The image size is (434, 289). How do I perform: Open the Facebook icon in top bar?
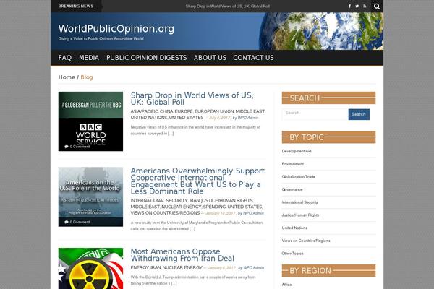click(x=349, y=6)
